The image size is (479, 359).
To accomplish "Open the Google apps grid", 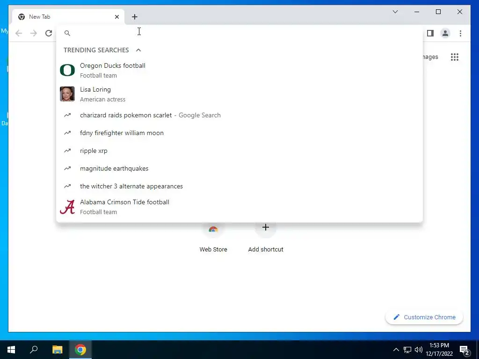I will point(455,57).
